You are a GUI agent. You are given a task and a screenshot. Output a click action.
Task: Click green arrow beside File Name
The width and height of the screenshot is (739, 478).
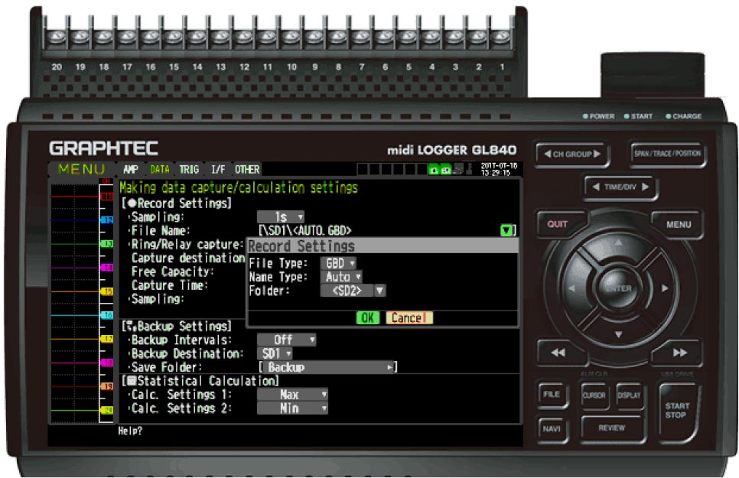click(506, 230)
